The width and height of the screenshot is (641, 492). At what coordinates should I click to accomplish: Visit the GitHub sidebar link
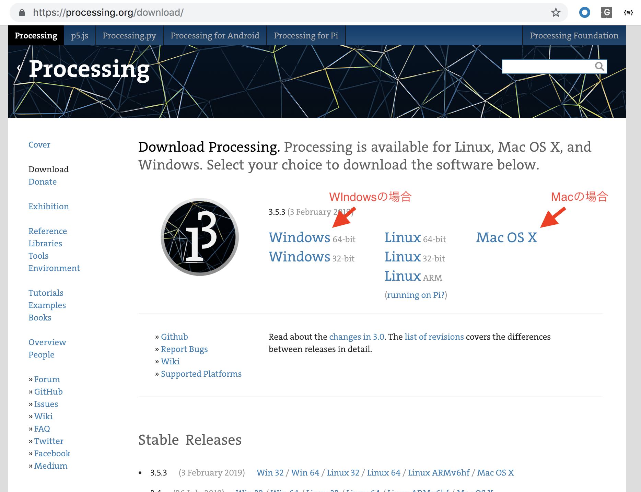[48, 392]
